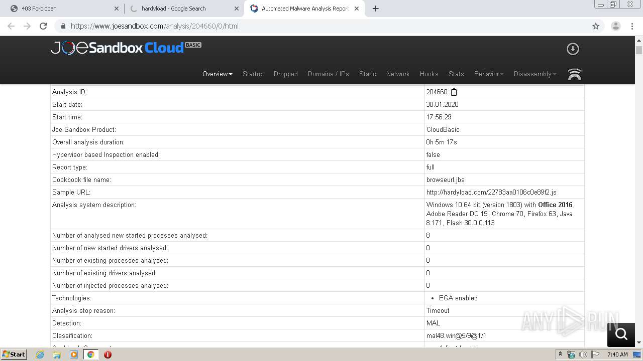Expand the Behavior dropdown menu
The width and height of the screenshot is (643, 361).
[x=489, y=74]
